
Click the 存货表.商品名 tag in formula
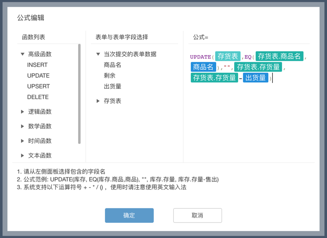tap(280, 56)
